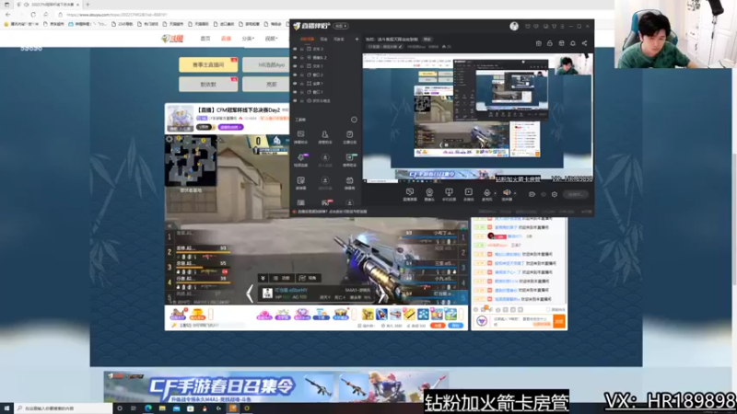Hide the 窗口 2 source layer
737x414 pixels.
point(295,75)
